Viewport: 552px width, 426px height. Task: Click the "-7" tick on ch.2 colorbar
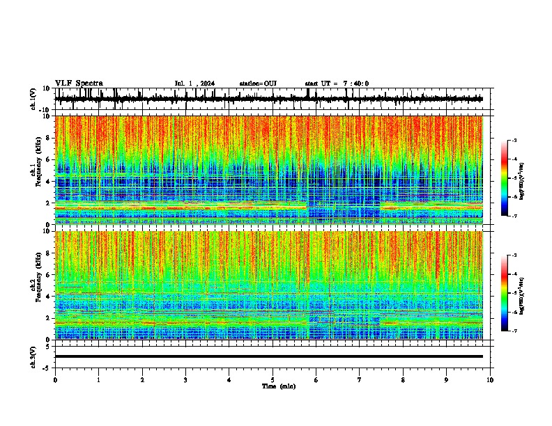pyautogui.click(x=514, y=331)
